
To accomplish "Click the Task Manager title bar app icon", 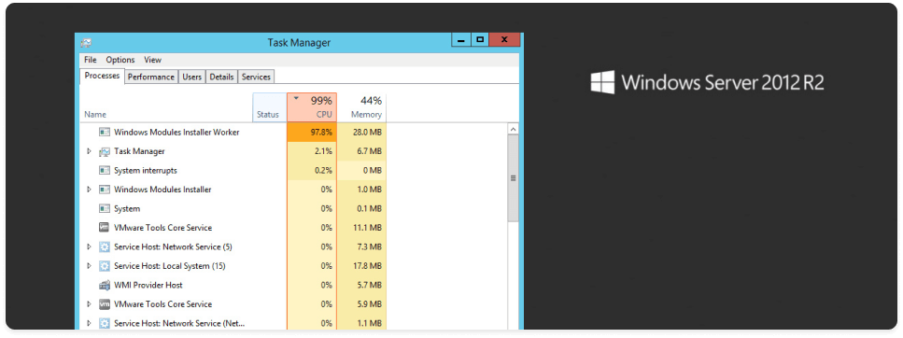I will [86, 43].
